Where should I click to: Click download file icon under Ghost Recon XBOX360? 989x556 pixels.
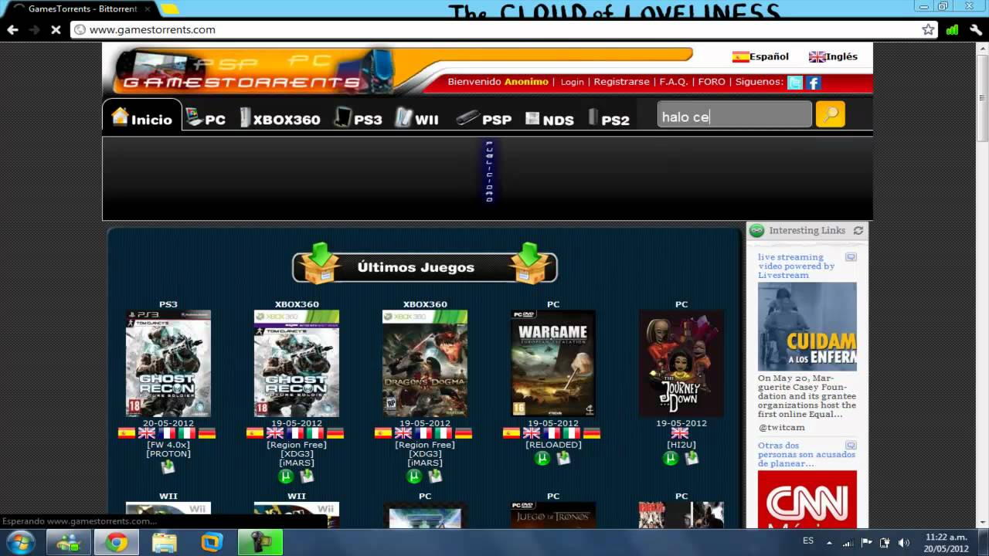point(307,476)
